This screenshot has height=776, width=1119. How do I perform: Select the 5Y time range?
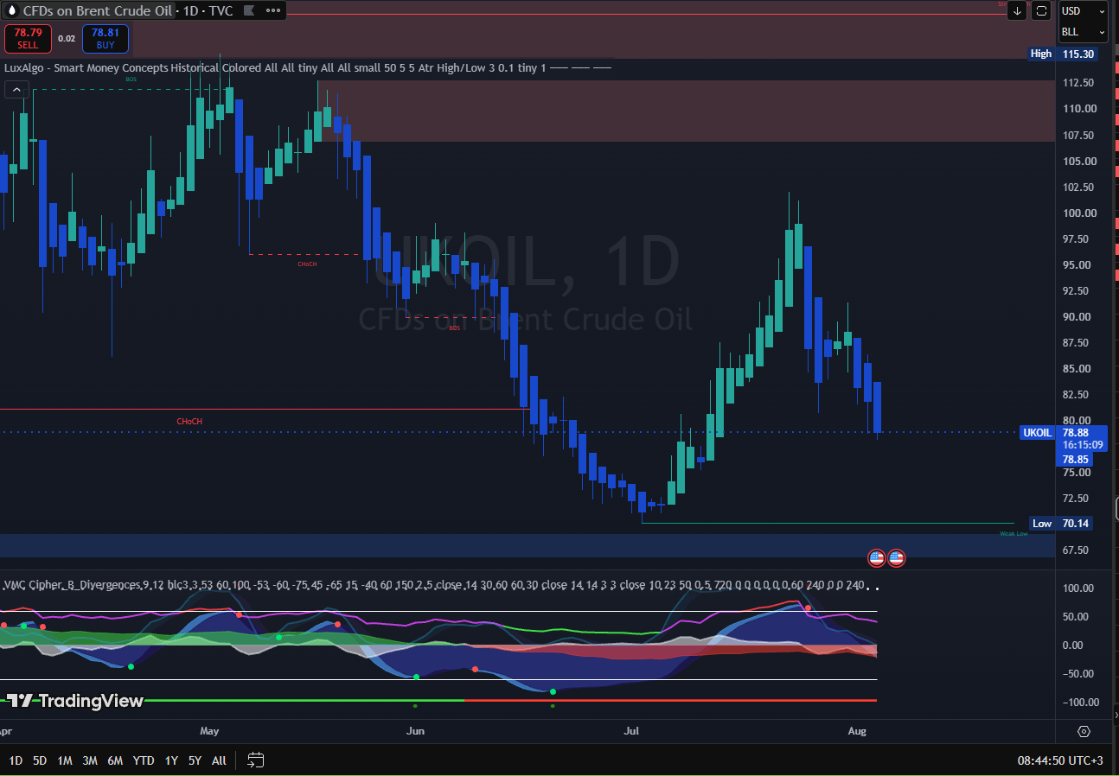click(x=195, y=760)
